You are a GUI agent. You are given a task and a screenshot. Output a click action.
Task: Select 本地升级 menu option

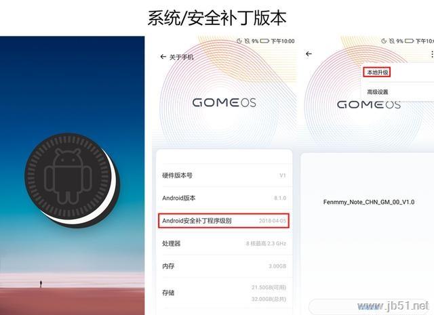point(378,72)
